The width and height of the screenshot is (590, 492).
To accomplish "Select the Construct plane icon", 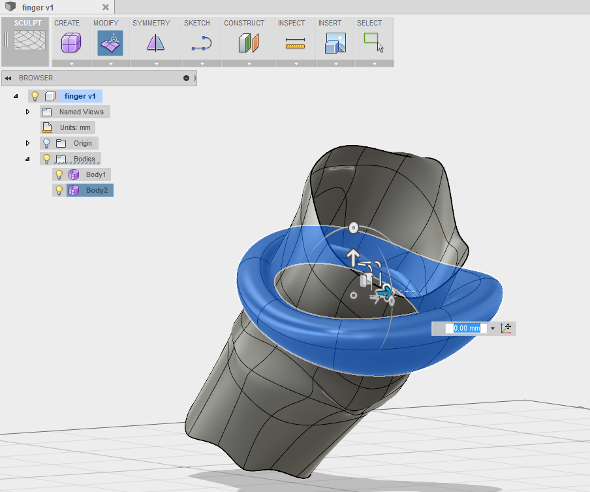I will point(248,42).
